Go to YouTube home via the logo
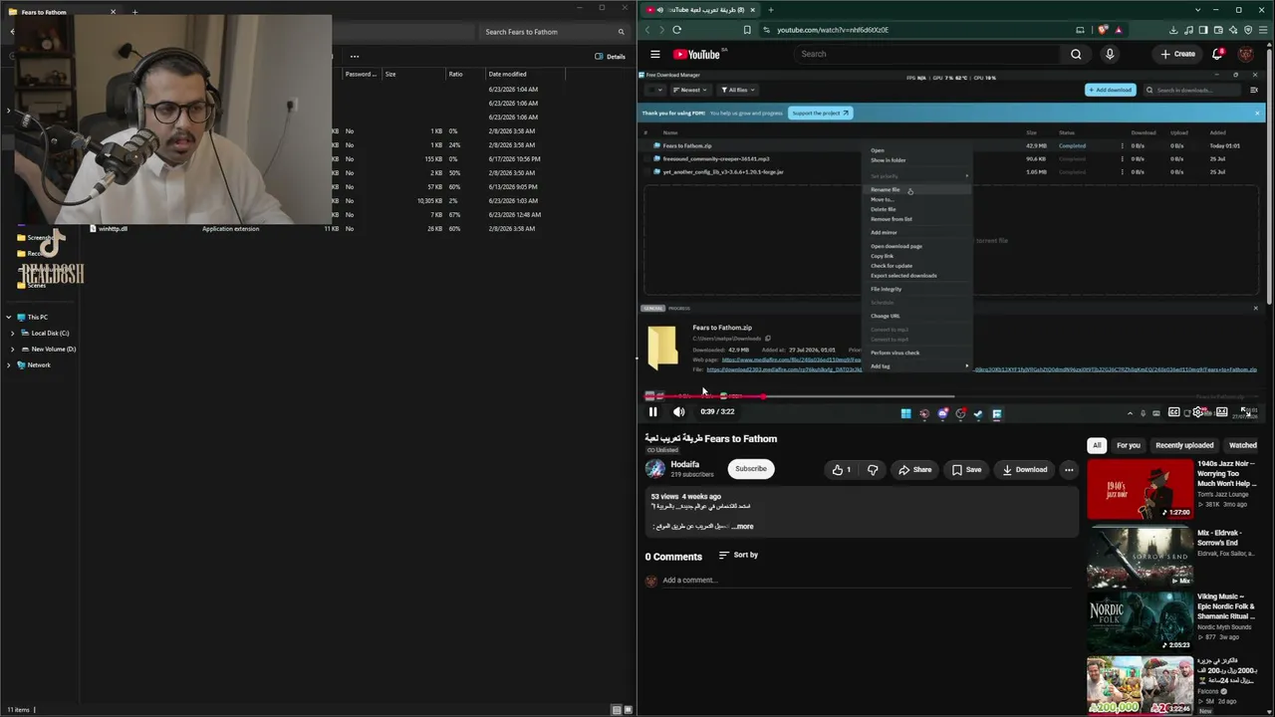 point(696,54)
